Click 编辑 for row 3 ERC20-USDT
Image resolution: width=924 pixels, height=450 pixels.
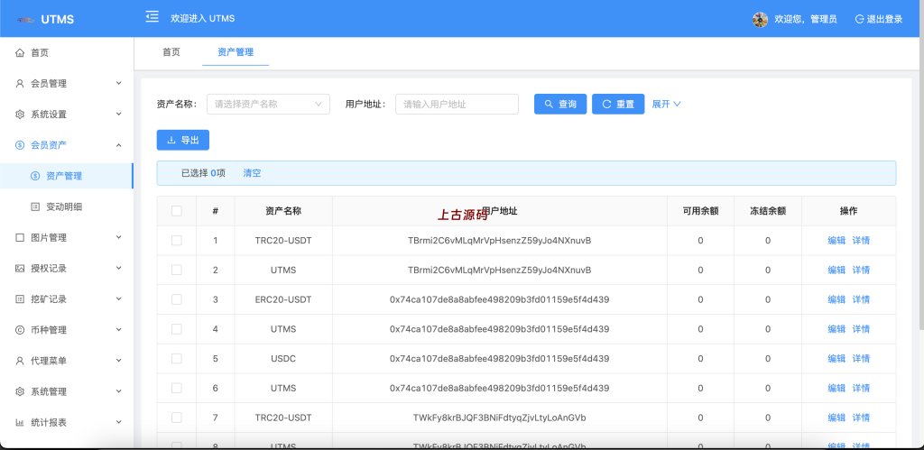(x=836, y=299)
